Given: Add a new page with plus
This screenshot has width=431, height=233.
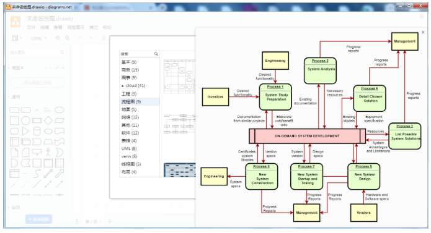Looking at the screenshot, I should click(109, 221).
